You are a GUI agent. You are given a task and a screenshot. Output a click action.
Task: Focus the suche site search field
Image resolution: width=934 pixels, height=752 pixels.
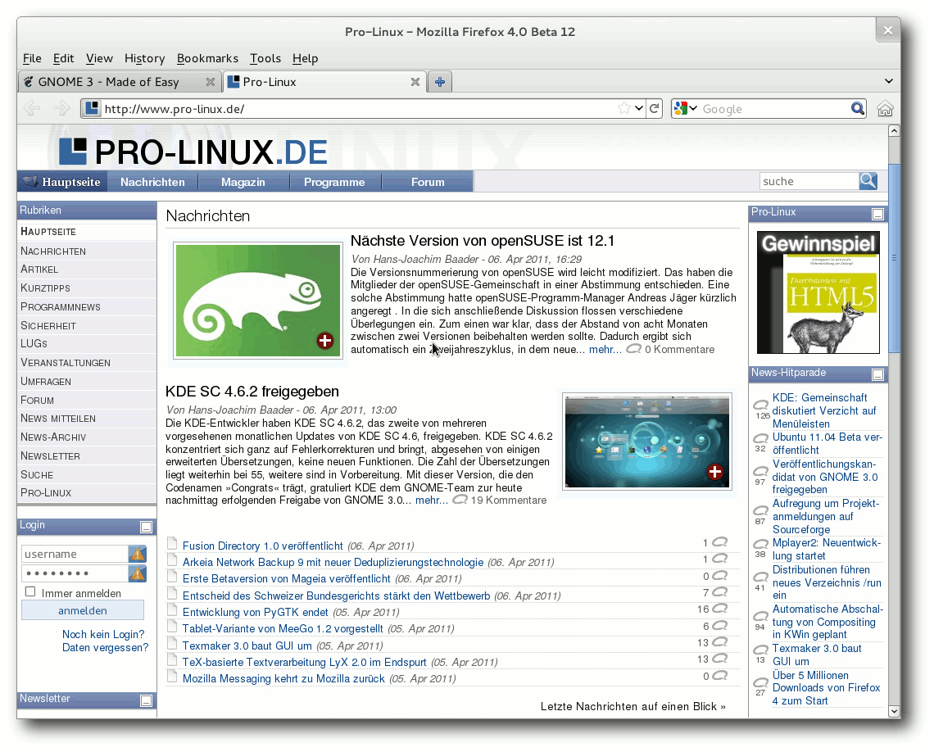pos(809,181)
